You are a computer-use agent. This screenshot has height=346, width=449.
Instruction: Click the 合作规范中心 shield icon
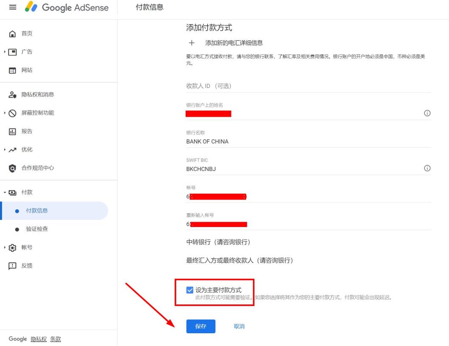tap(12, 168)
